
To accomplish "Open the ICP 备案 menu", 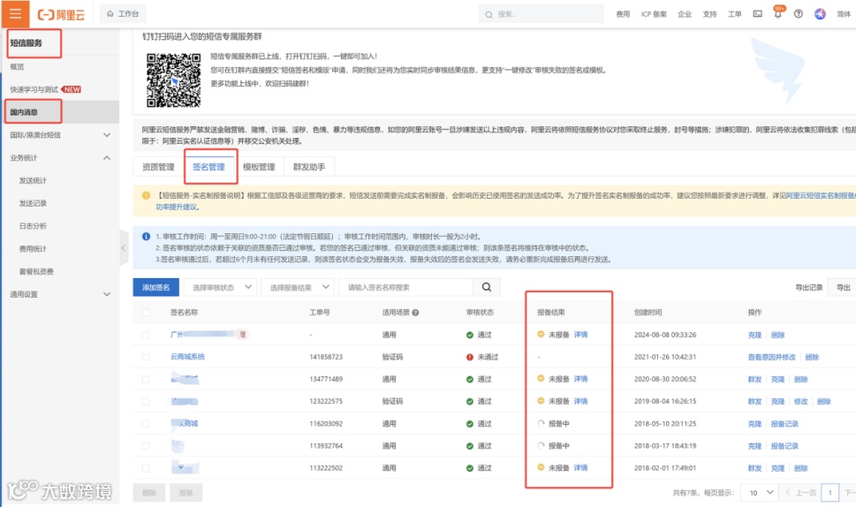I will coord(654,14).
